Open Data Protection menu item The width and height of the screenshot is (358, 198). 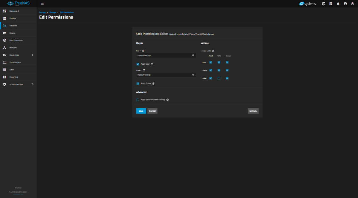tap(18, 40)
